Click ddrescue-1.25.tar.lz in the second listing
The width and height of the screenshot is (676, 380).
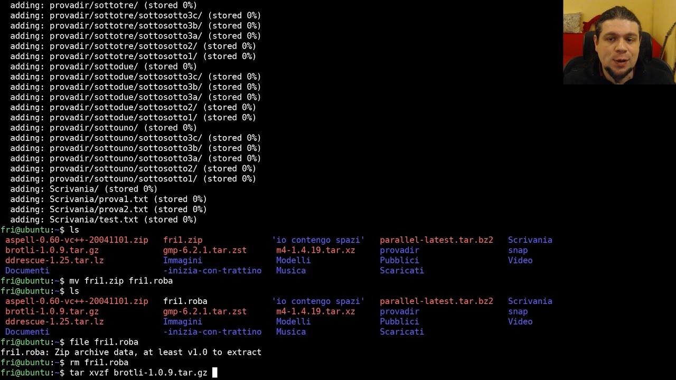[54, 321]
